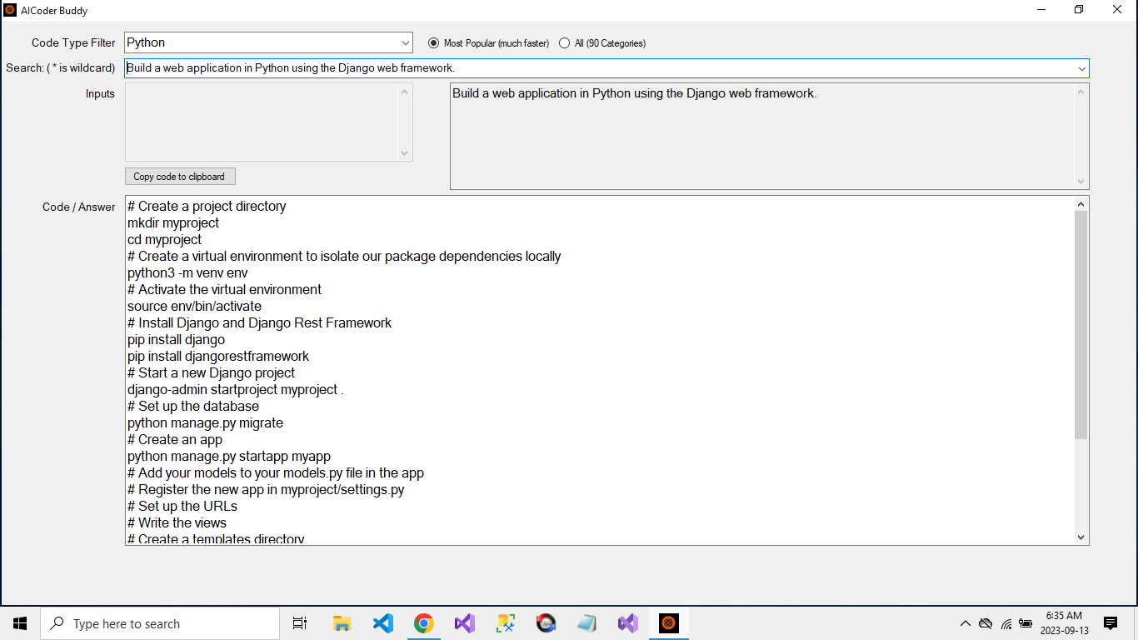Click the '# Write the views' comment
Viewport: 1138px width, 640px height.
[x=177, y=523]
